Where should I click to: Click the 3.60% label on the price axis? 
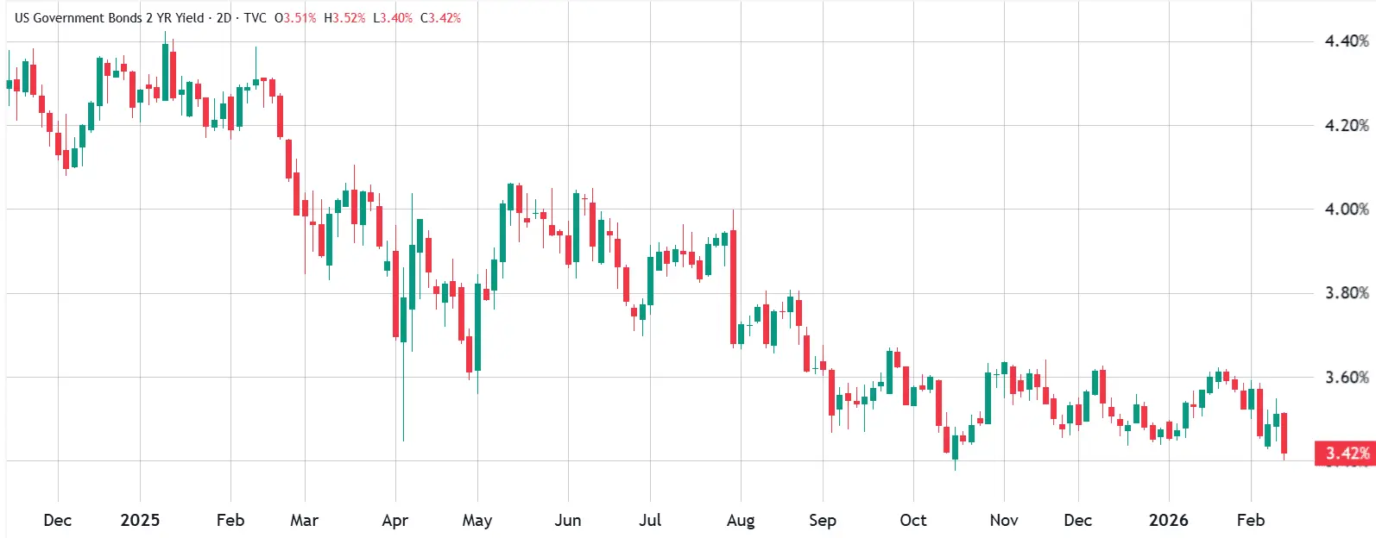pos(1347,378)
